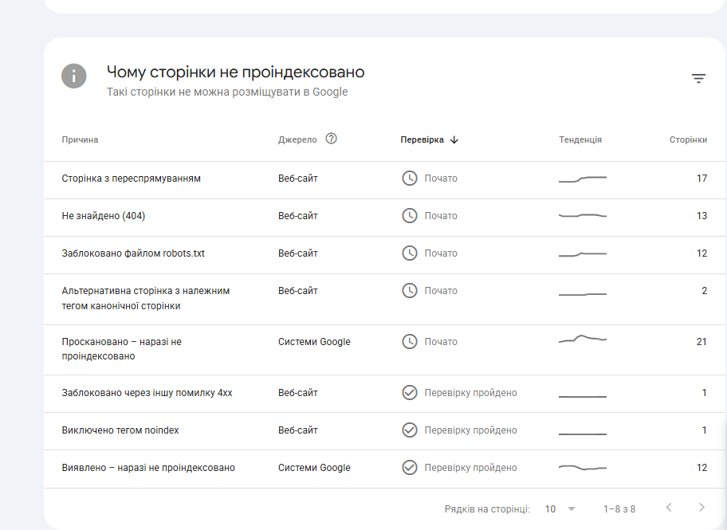Sort by the arrow next to Перевірка
This screenshot has width=727, height=530.
coord(454,139)
